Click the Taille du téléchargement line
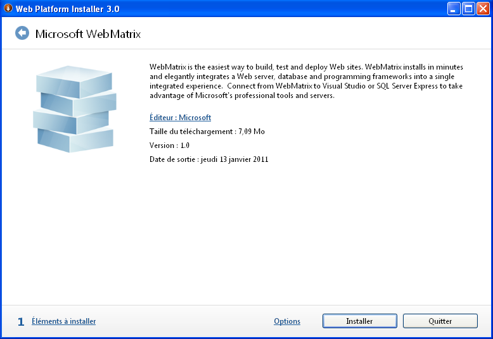Screen dimensions: 493x339 (207, 132)
